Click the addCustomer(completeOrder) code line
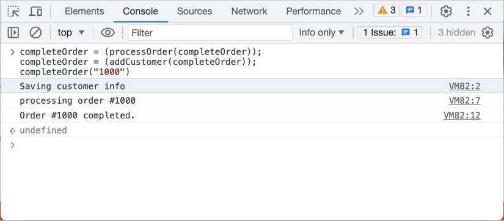This screenshot has height=221, width=504. click(138, 62)
